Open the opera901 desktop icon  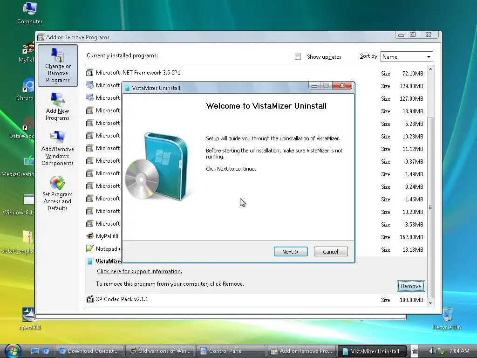coord(29,318)
